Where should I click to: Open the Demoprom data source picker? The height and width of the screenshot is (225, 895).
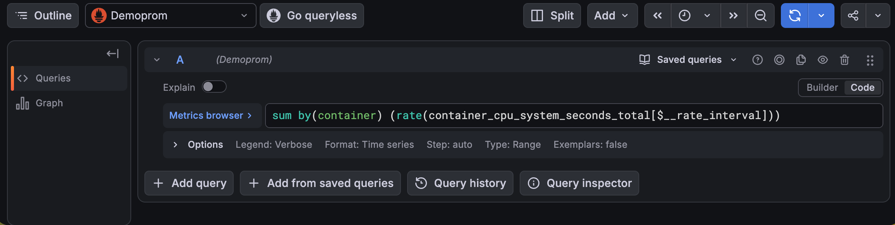170,16
